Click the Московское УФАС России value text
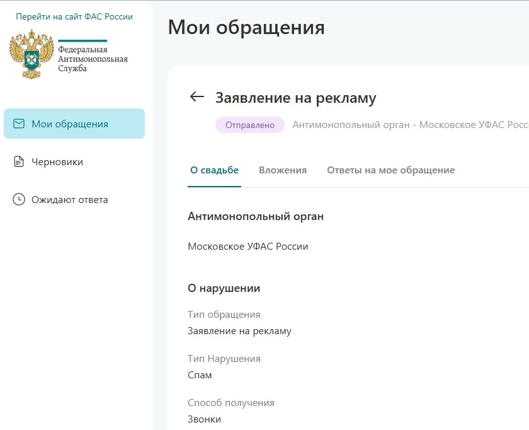Screen dimensions: 529x430 tap(248, 247)
